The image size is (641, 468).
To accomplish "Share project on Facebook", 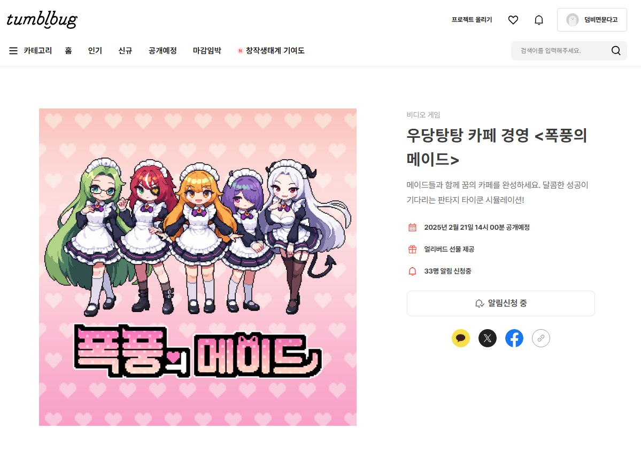I will click(x=514, y=338).
